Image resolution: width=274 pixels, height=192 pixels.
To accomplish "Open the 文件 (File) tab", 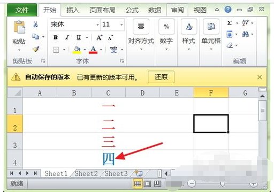I will (x=22, y=10).
